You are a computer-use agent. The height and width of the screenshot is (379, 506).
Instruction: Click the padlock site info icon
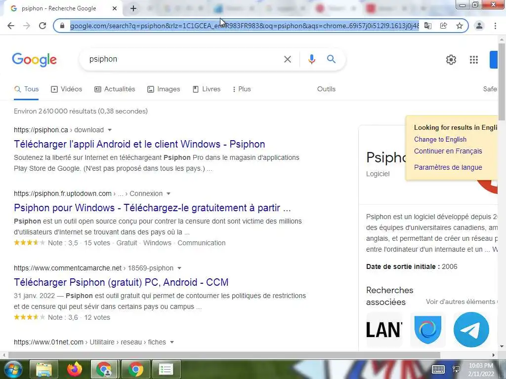(x=63, y=26)
